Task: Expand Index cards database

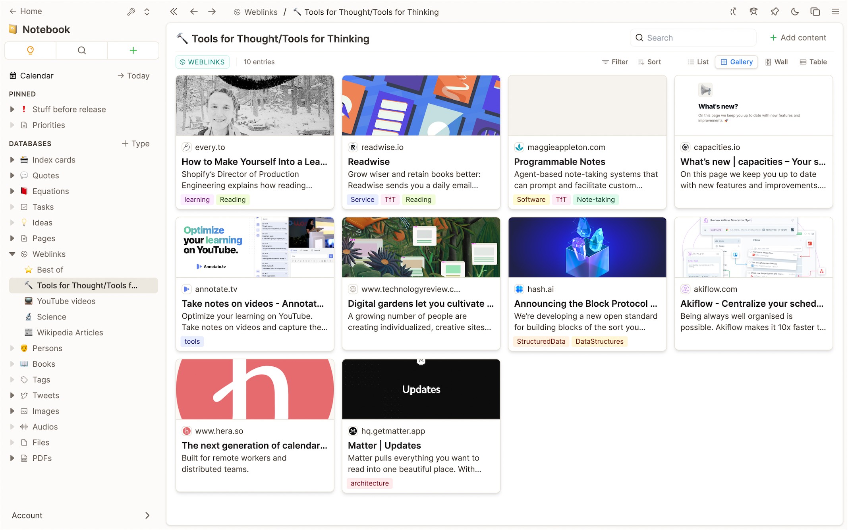Action: pos(12,160)
